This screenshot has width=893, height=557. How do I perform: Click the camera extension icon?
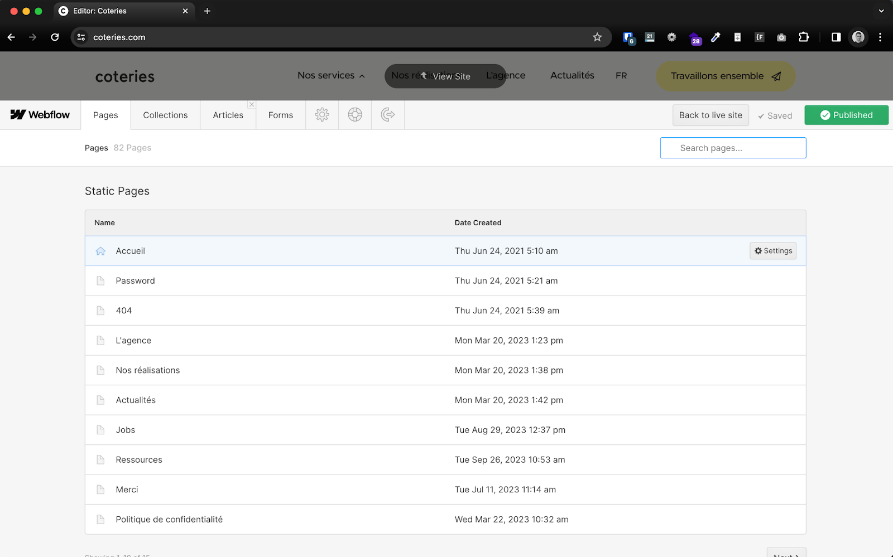tap(781, 37)
